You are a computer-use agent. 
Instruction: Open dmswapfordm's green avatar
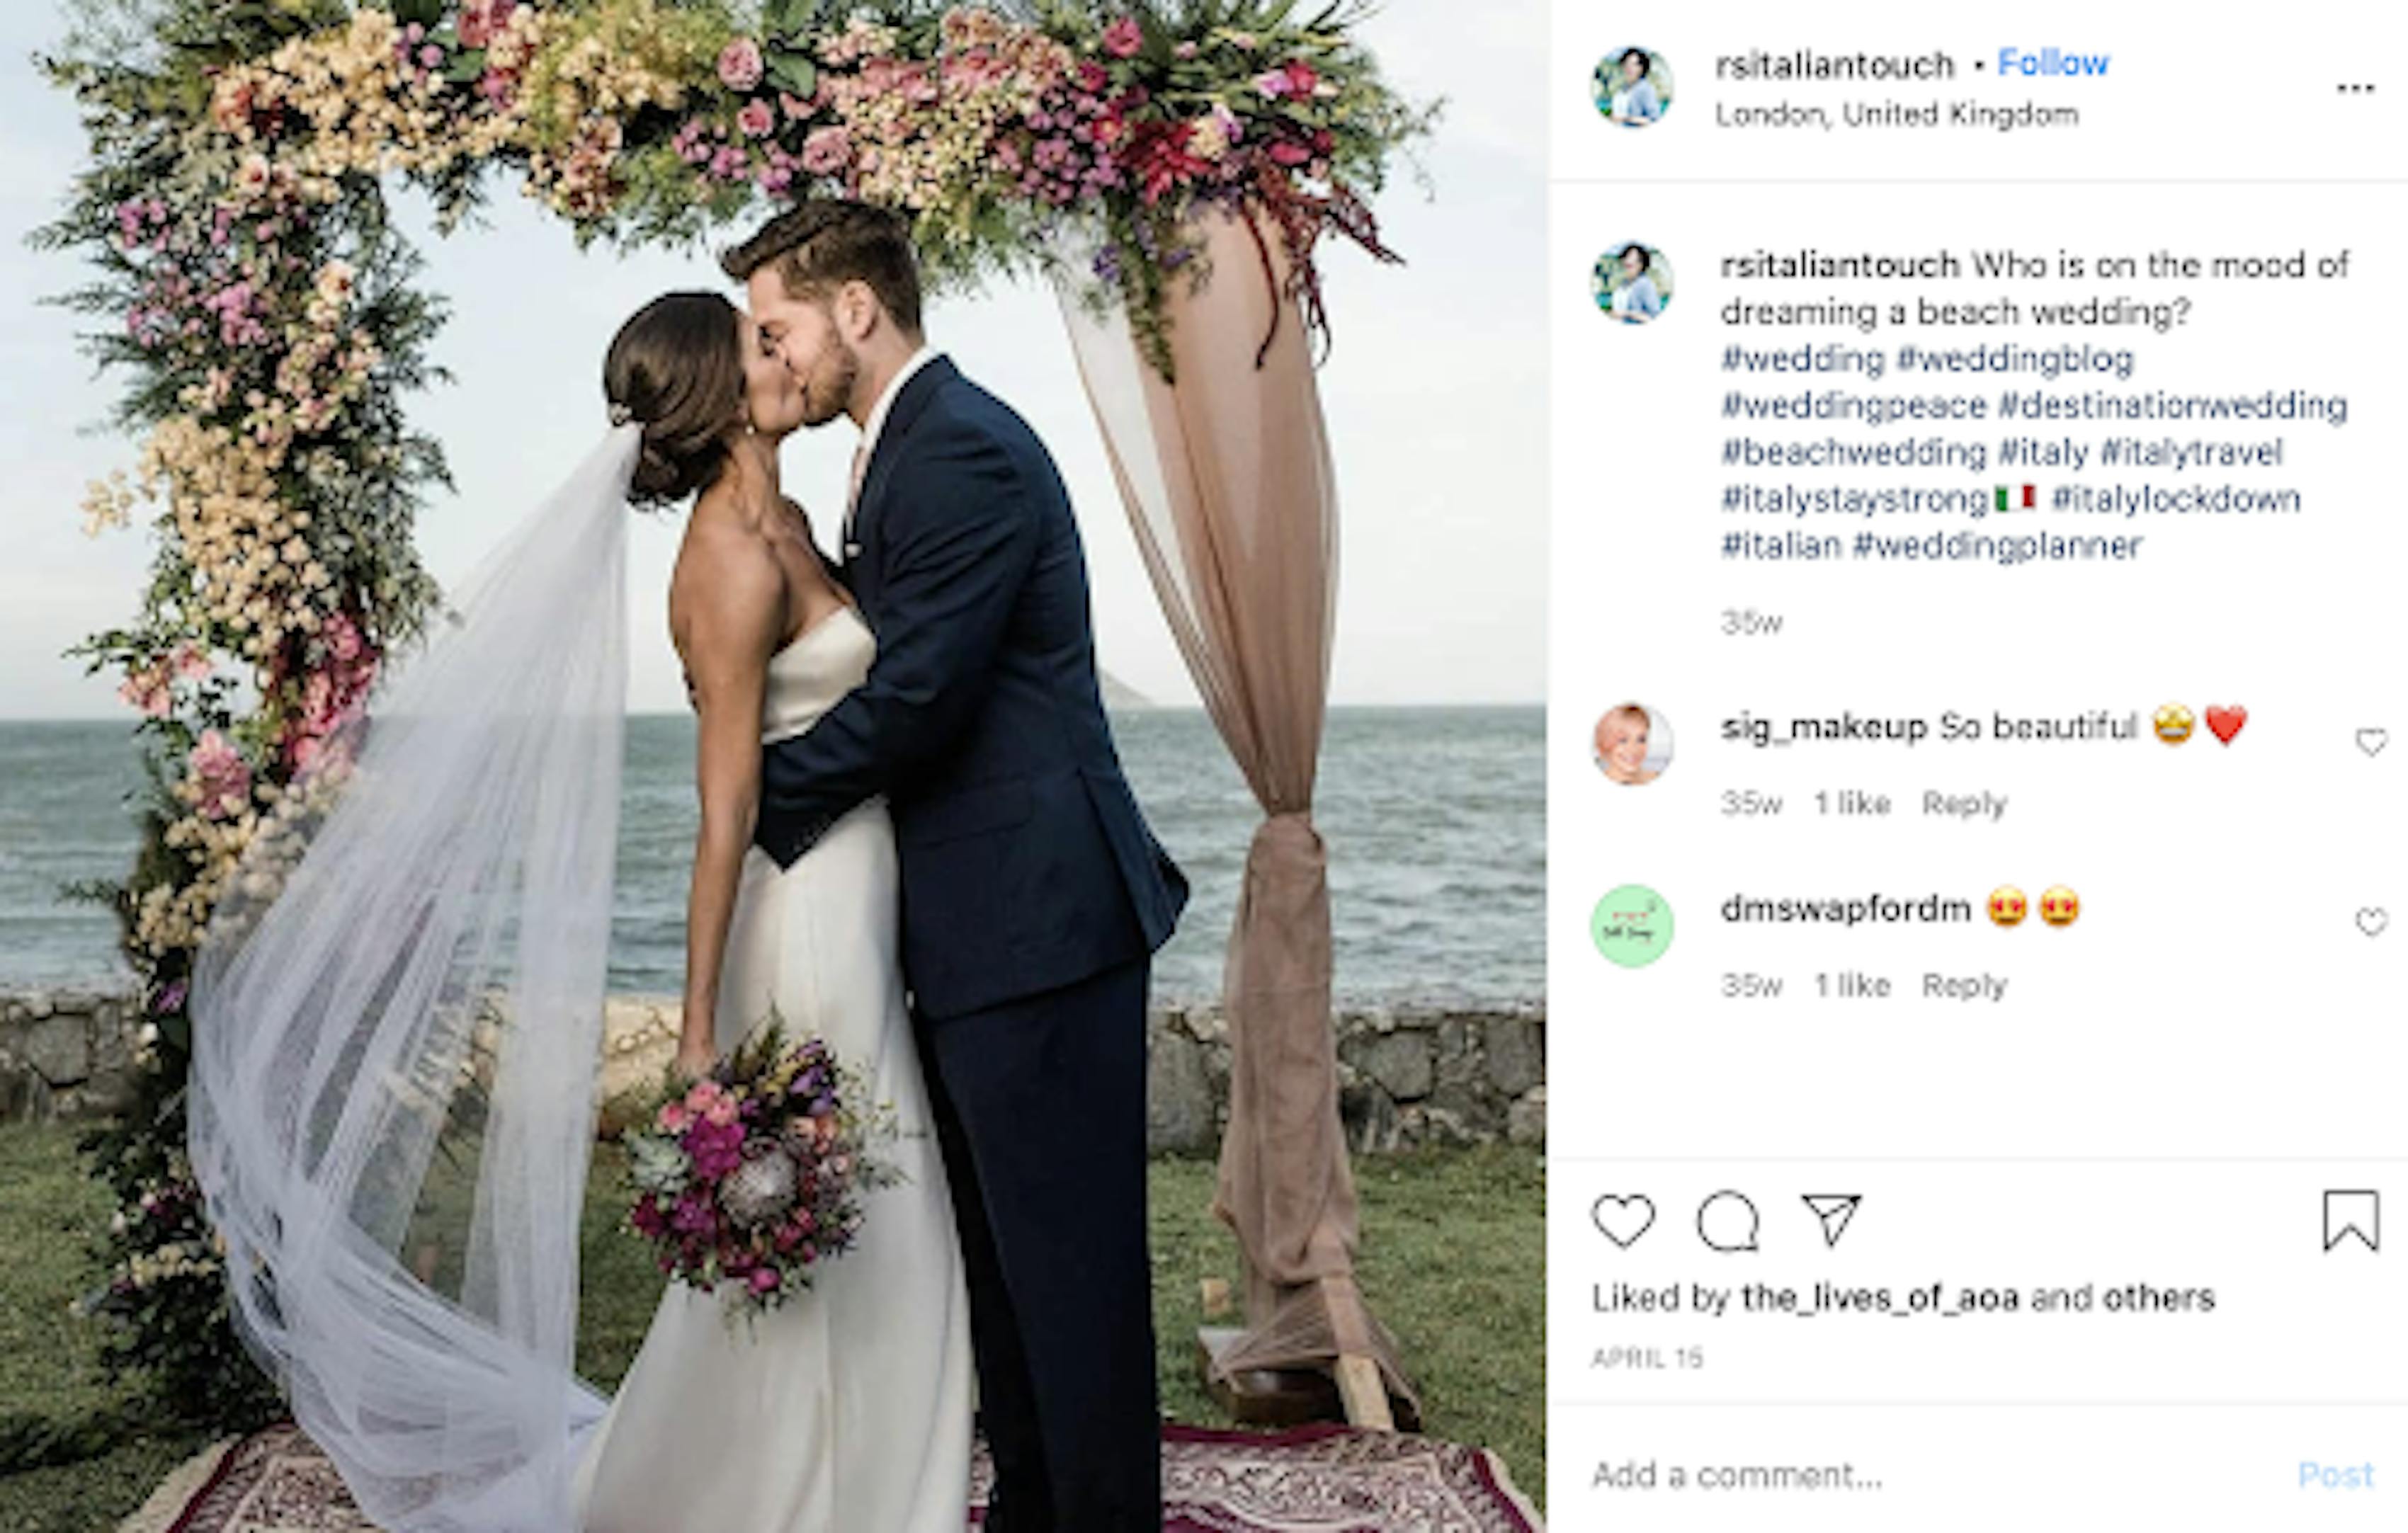coord(1632,926)
